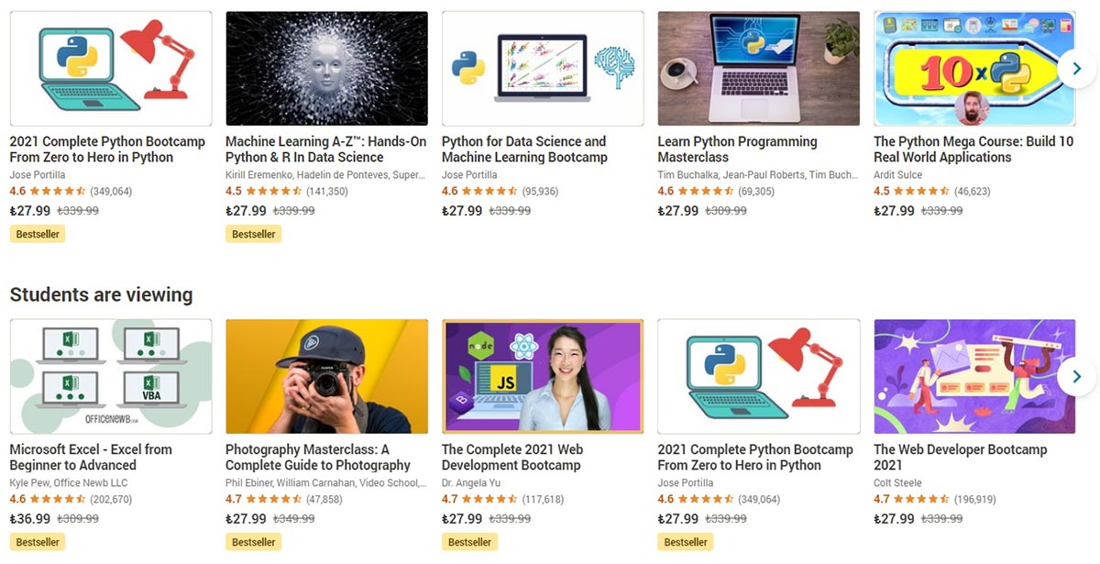Viewport: 1100px width, 564px height.
Task: Open Python for Data Science and Machine Learning title
Action: click(x=524, y=149)
